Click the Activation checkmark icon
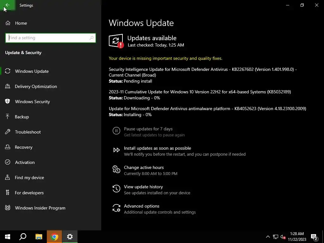This screenshot has height=243, width=324. 8,162
